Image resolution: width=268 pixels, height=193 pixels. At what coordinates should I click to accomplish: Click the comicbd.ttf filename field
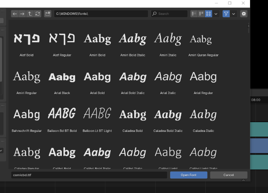(x=89, y=175)
